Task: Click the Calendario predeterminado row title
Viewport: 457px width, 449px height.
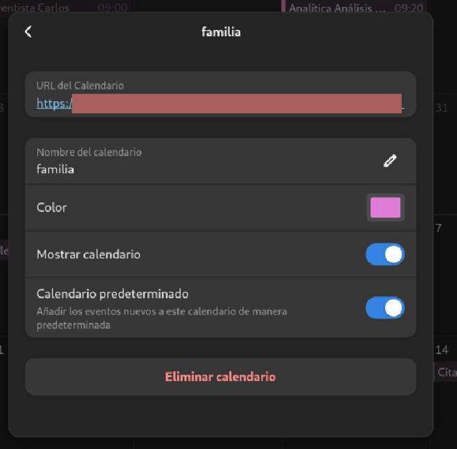Action: tap(112, 294)
